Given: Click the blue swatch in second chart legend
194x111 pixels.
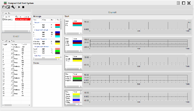Looking at the screenshot, I should 77,41.
